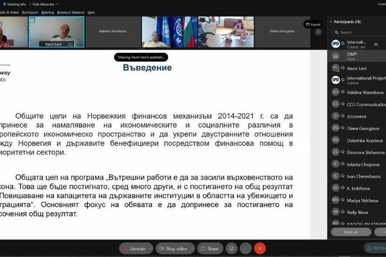386x257 pixels.
Task: Toggle mic icon beside CCU Communication
Action: click(x=342, y=104)
